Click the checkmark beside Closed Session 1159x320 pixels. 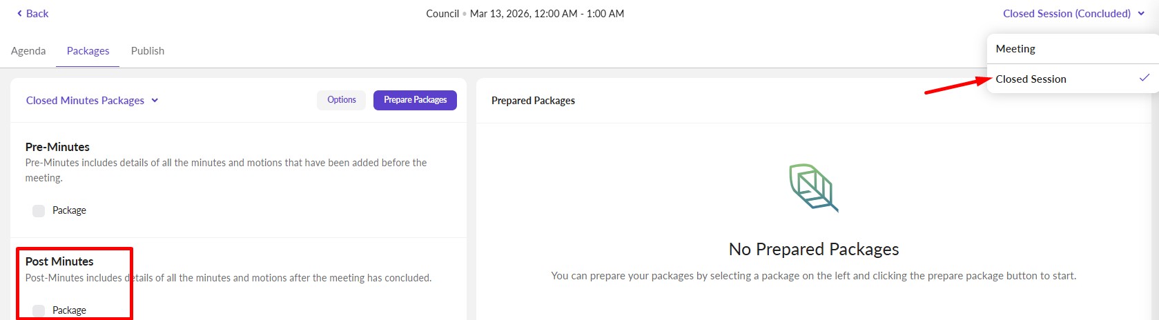point(1144,78)
